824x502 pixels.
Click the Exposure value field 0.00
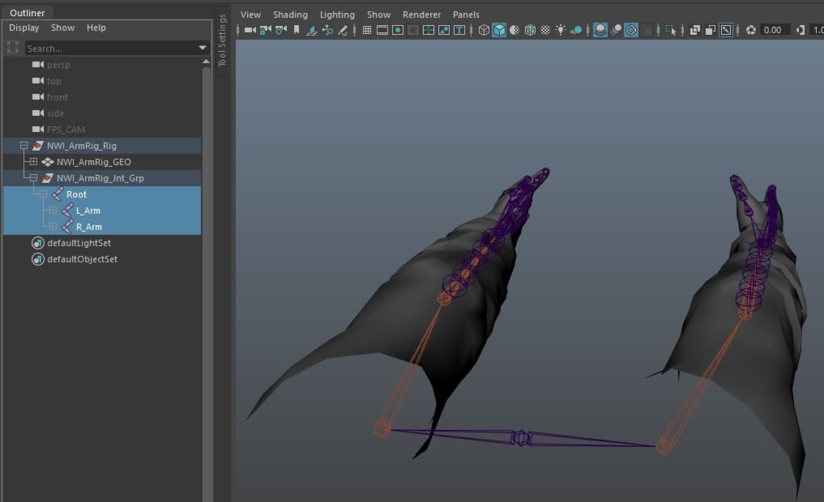click(774, 30)
